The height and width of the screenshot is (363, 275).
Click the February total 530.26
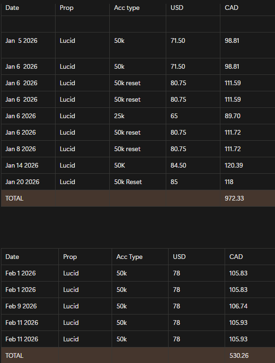tap(239, 355)
